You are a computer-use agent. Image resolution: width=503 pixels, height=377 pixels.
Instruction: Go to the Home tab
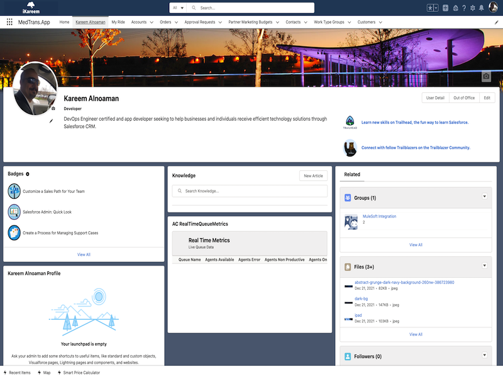64,22
